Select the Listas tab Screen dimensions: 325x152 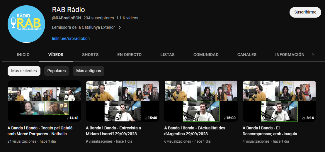point(167,55)
